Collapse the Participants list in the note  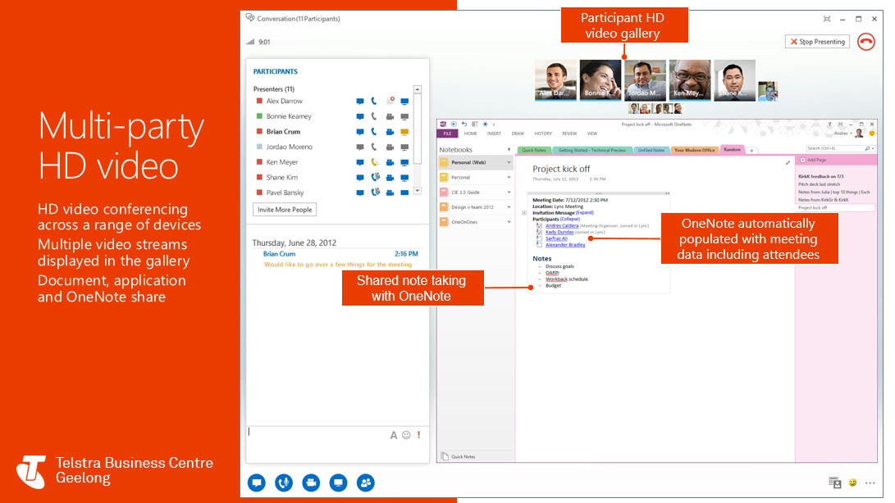tap(569, 219)
